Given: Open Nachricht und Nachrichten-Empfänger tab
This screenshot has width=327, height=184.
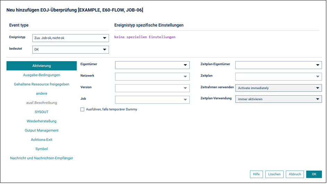Looking at the screenshot, I should (42, 158).
